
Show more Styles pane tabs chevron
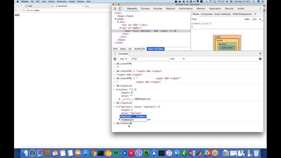[255, 14]
